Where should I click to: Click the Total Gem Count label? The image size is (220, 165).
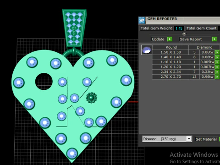coord(202,28)
